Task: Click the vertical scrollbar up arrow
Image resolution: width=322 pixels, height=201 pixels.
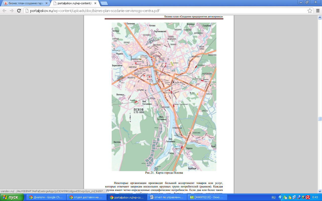Action: coord(320,17)
